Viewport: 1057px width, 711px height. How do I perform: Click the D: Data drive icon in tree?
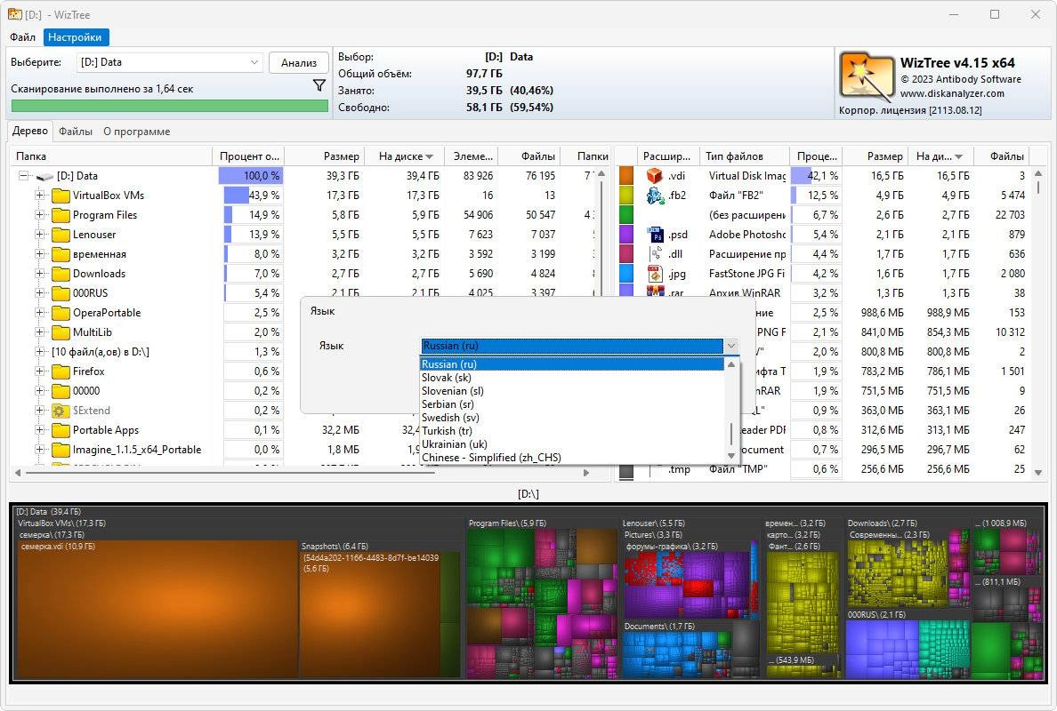(x=44, y=176)
